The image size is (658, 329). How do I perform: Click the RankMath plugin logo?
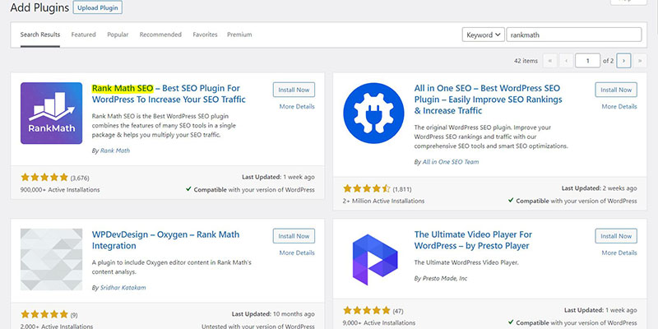(x=51, y=114)
